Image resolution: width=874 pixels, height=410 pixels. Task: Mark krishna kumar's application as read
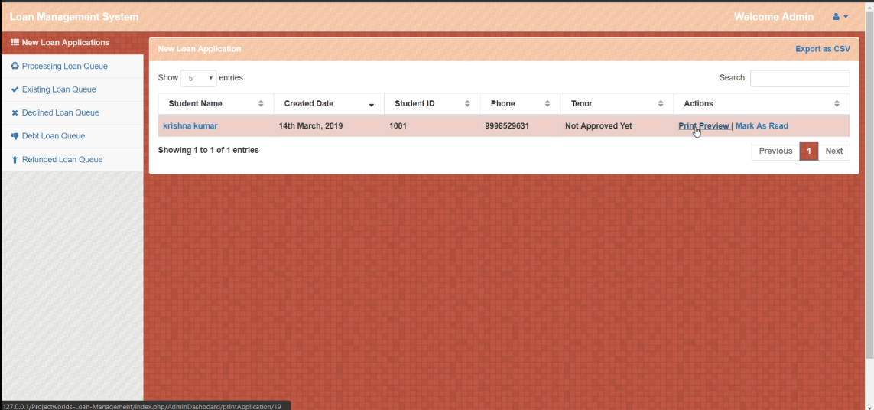click(x=762, y=126)
